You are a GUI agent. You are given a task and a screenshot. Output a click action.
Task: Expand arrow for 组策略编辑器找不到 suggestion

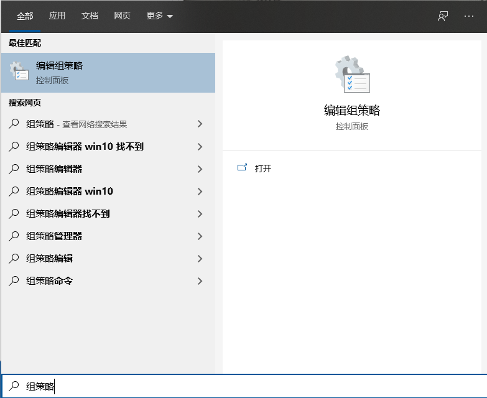200,214
